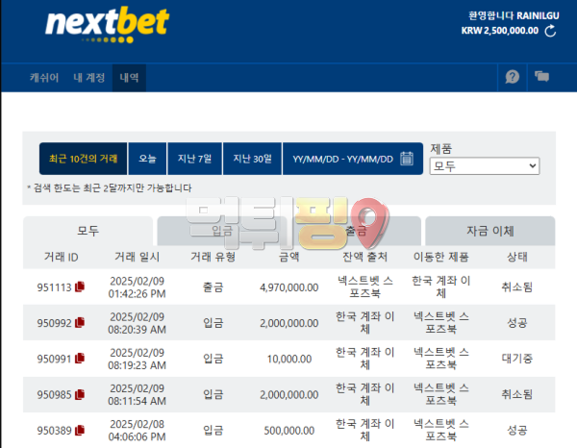Click amount 10,000.00

tap(289, 359)
